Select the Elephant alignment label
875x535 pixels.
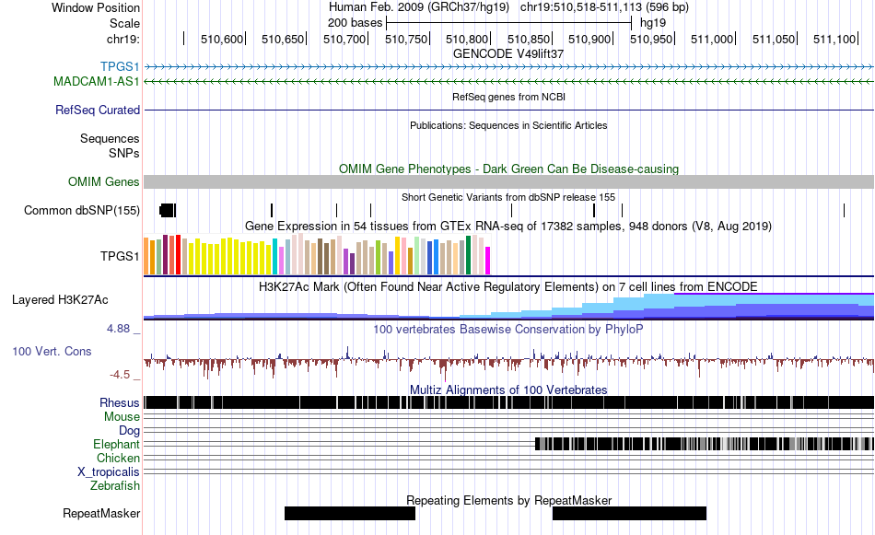click(x=116, y=444)
